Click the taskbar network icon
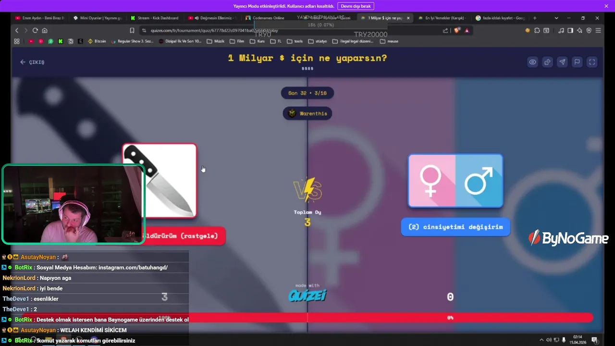The width and height of the screenshot is (615, 346). [556, 340]
